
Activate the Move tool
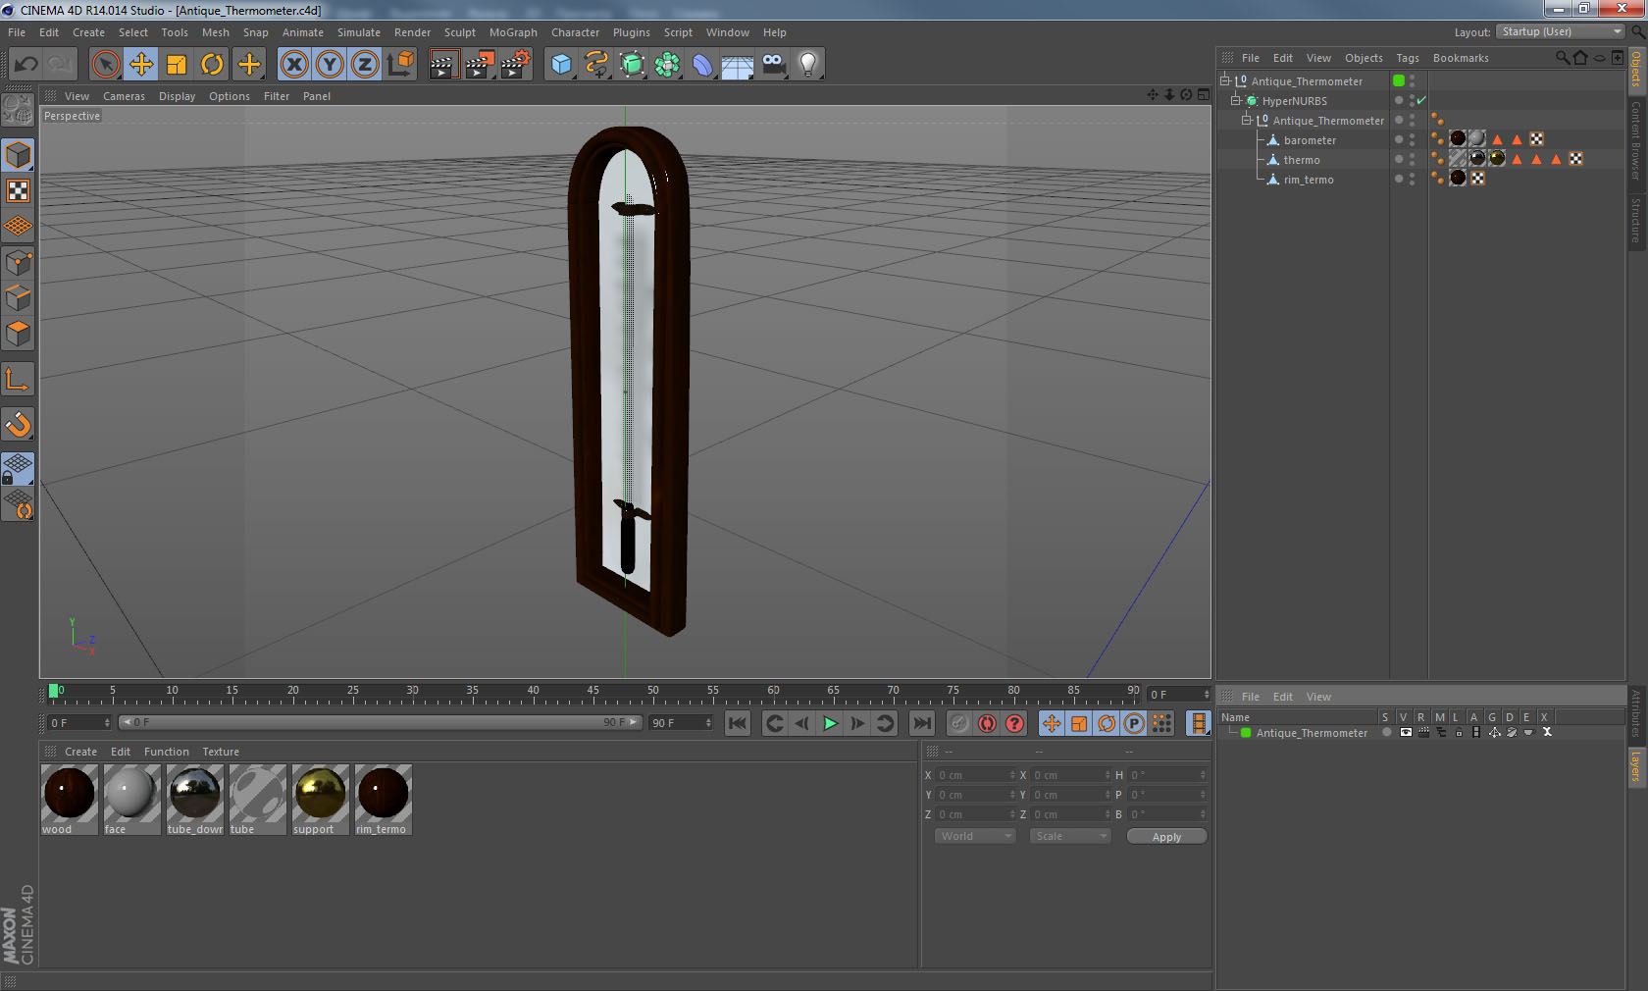tap(141, 65)
